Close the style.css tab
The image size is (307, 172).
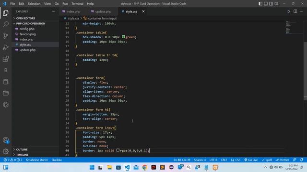(x=143, y=11)
